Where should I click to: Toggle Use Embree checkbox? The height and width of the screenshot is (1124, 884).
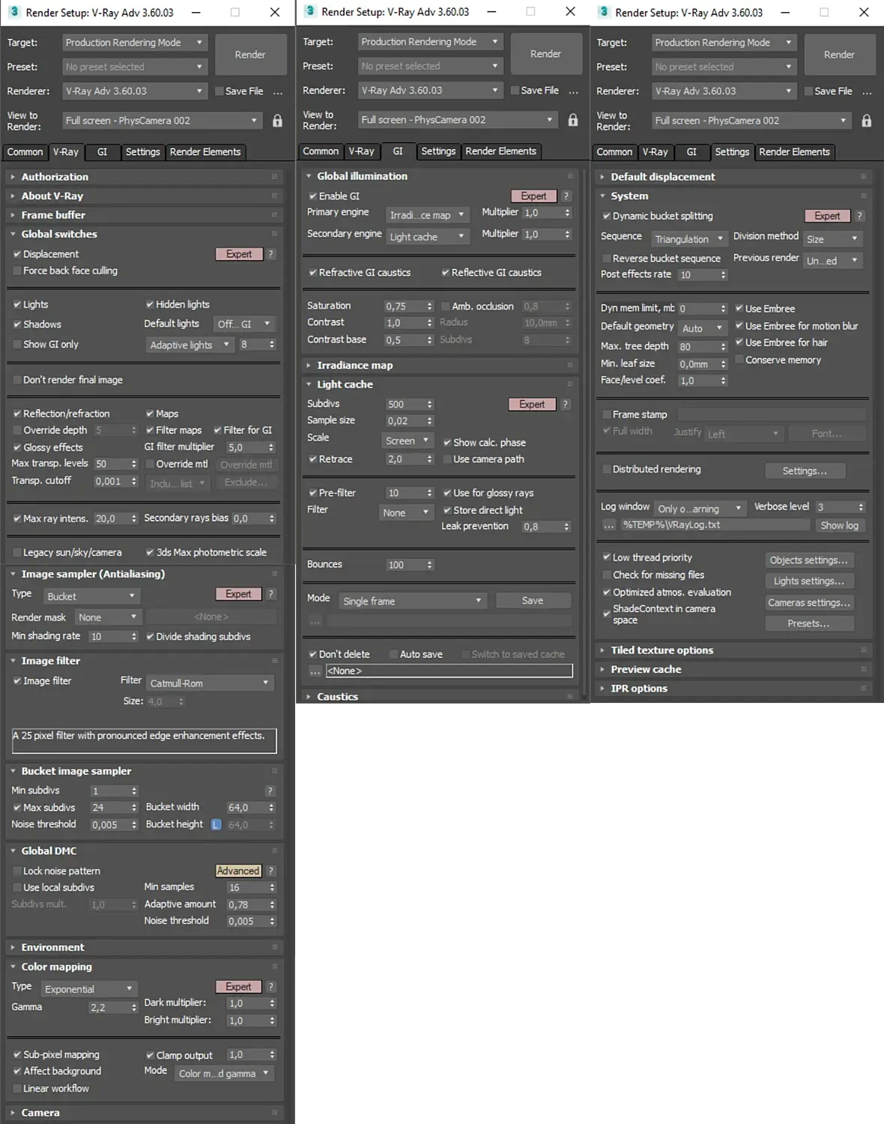coord(739,309)
